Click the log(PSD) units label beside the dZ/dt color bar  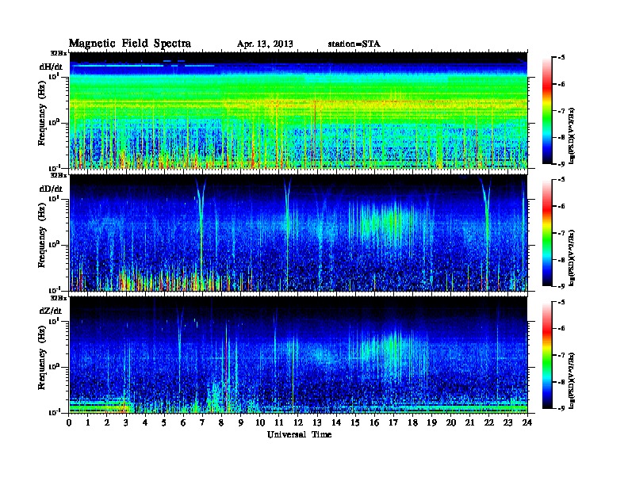[x=572, y=380]
